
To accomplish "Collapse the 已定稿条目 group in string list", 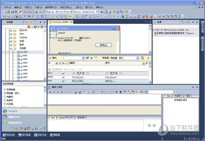I will [x=49, y=69].
